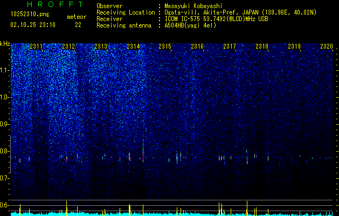Click the 0.8 kHz axis label

point(5,151)
